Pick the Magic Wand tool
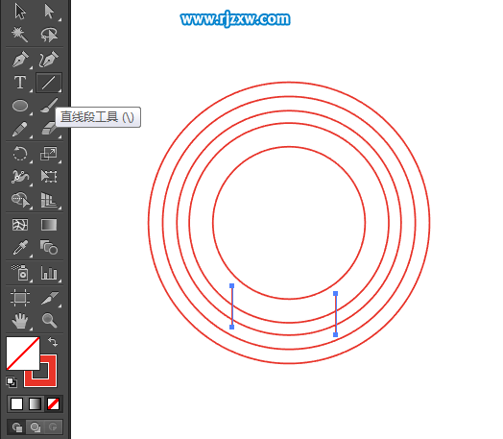This screenshot has width=503, height=439. [20, 35]
